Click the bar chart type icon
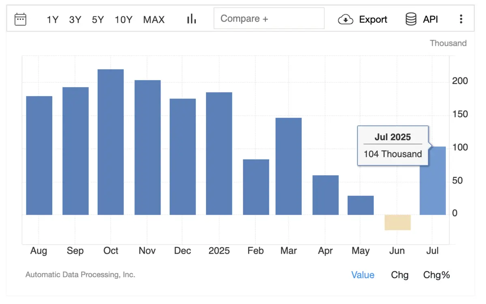This screenshot has width=486, height=304. [x=191, y=19]
